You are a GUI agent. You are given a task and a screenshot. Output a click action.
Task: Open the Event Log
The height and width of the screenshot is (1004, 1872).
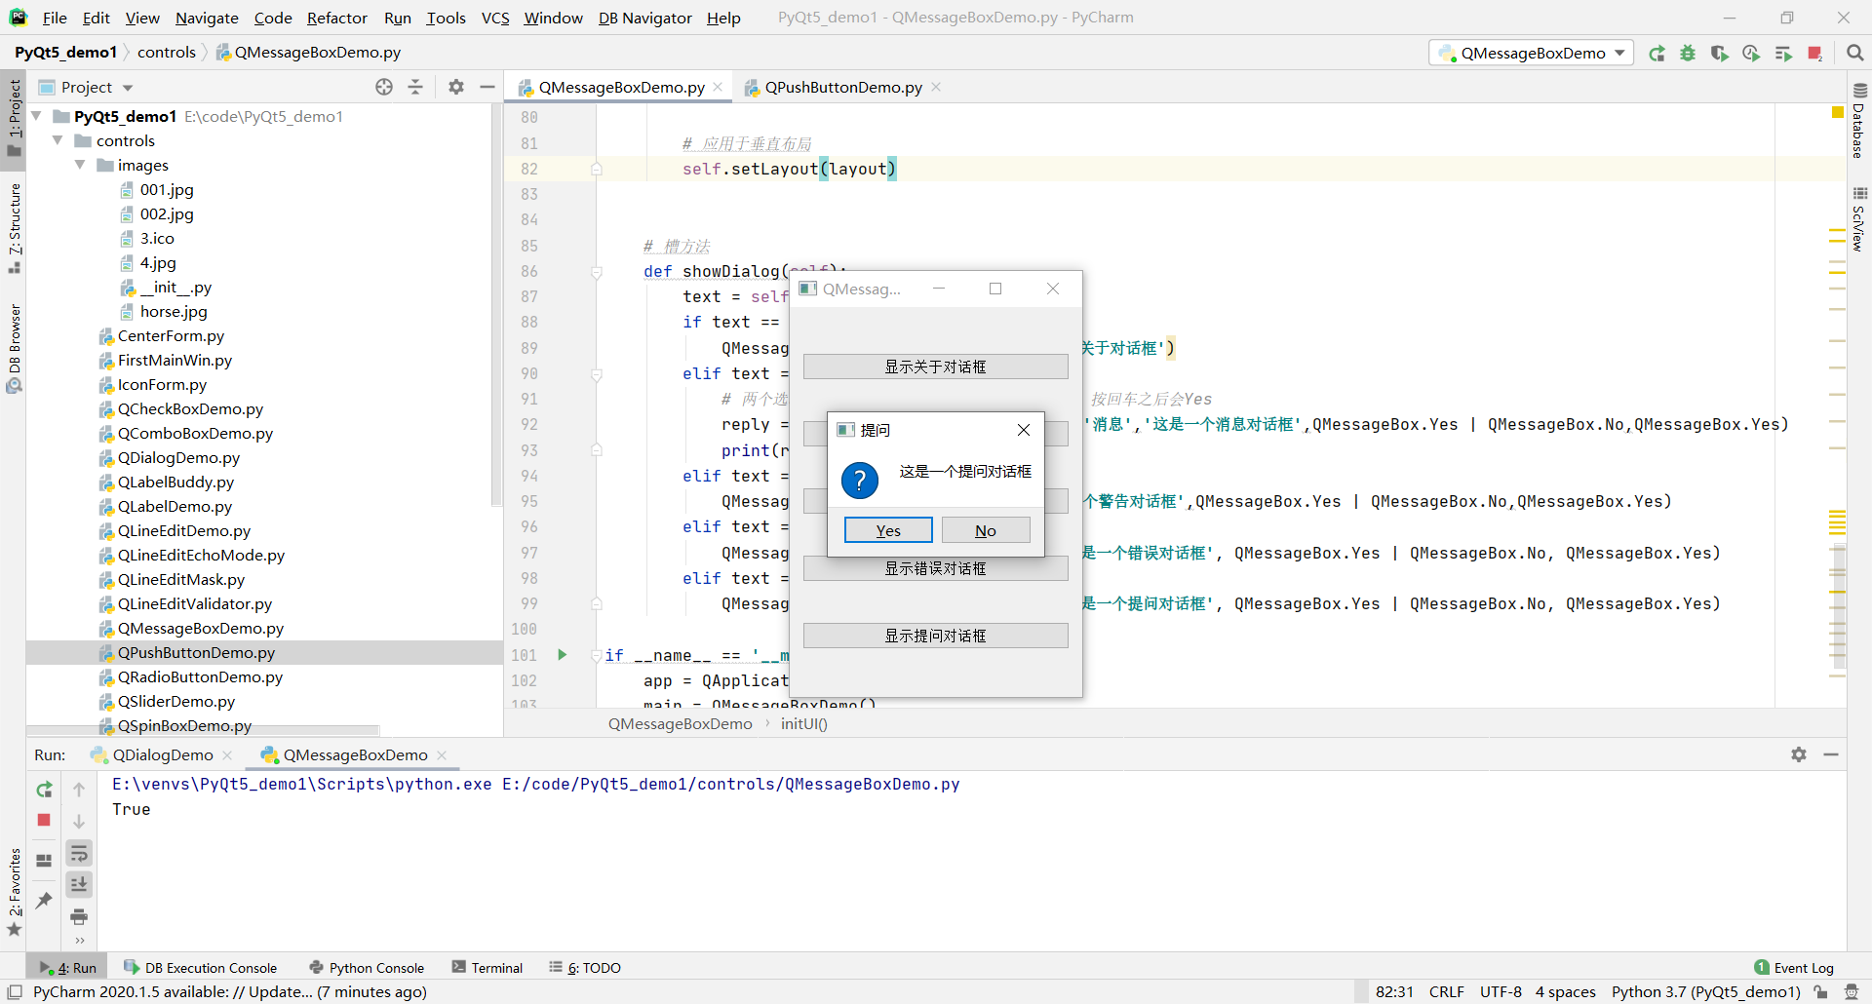(1794, 968)
